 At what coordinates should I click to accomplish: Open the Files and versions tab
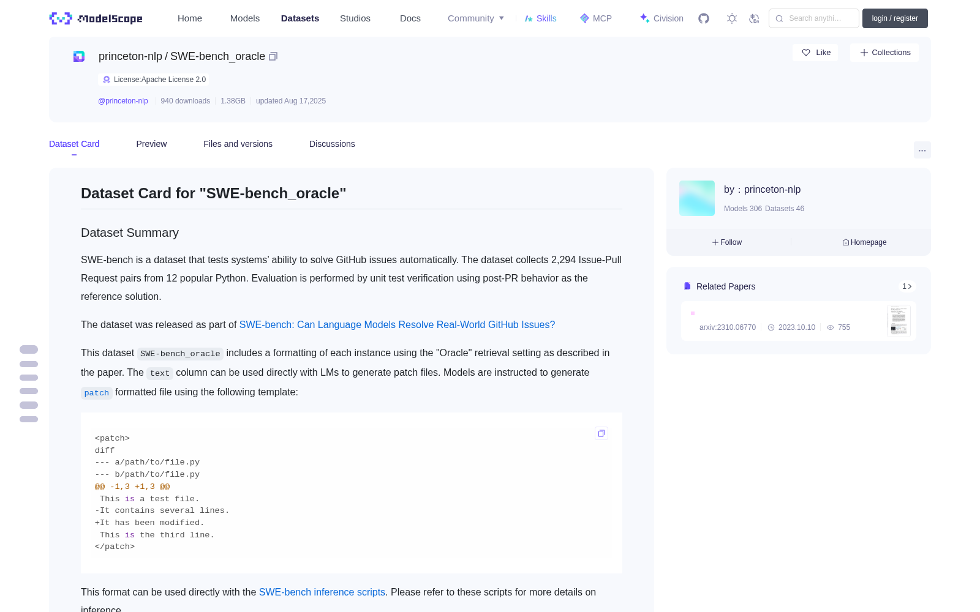coord(238,144)
